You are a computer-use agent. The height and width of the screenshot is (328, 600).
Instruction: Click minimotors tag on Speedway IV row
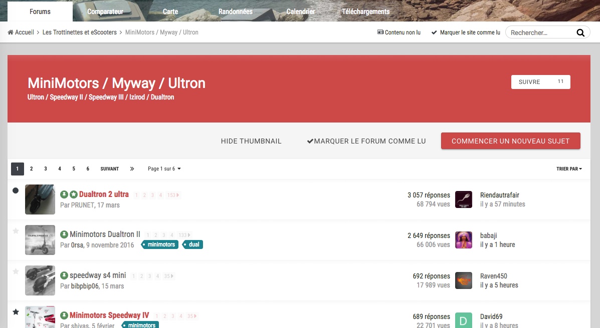point(140,325)
